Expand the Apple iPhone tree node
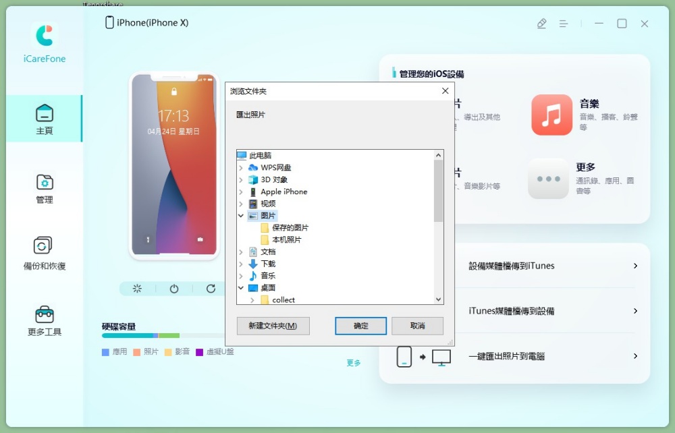The width and height of the screenshot is (675, 433). click(241, 192)
